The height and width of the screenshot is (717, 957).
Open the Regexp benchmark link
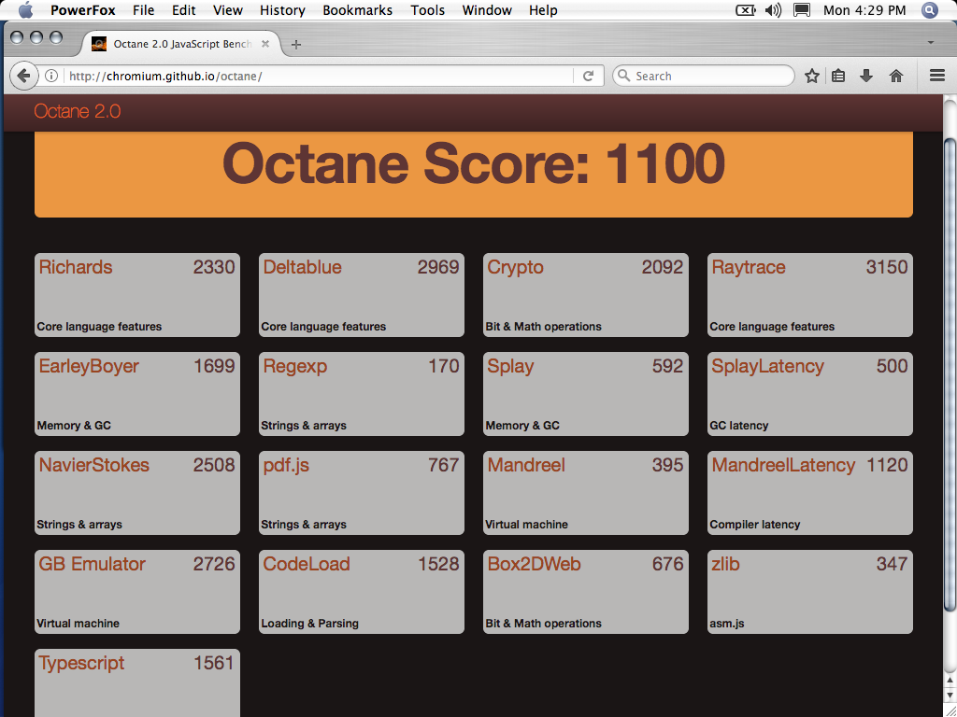(295, 366)
